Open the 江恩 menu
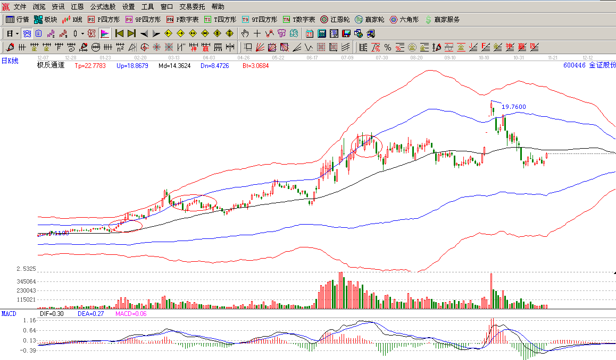 tap(77, 7)
